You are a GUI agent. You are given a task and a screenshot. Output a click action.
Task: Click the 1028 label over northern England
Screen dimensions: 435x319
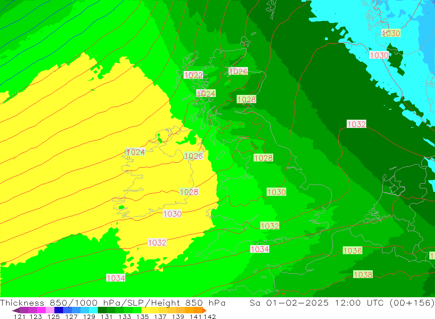click(263, 158)
